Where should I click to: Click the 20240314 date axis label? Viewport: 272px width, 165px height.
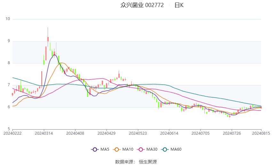[x=44, y=133]
